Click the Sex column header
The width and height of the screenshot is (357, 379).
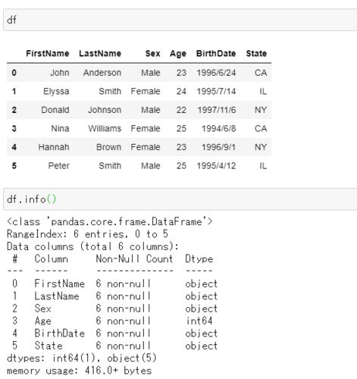click(x=152, y=54)
